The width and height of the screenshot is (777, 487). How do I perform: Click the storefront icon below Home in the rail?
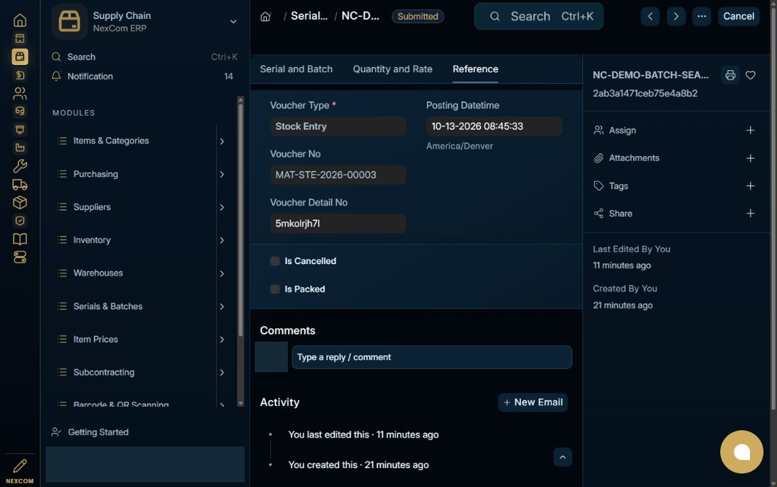[20, 38]
